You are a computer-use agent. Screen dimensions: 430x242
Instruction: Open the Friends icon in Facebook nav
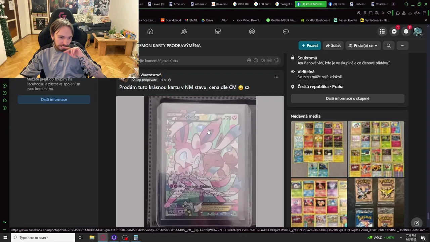[184, 31]
